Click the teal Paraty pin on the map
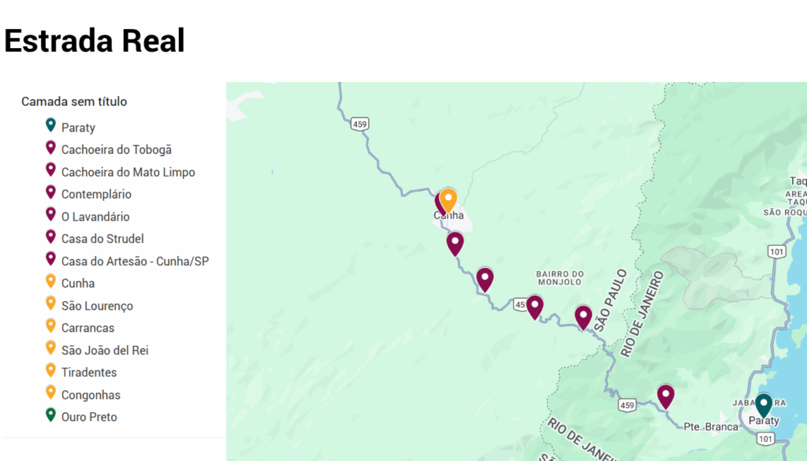Viewport: 807px width, 461px height. tap(763, 405)
